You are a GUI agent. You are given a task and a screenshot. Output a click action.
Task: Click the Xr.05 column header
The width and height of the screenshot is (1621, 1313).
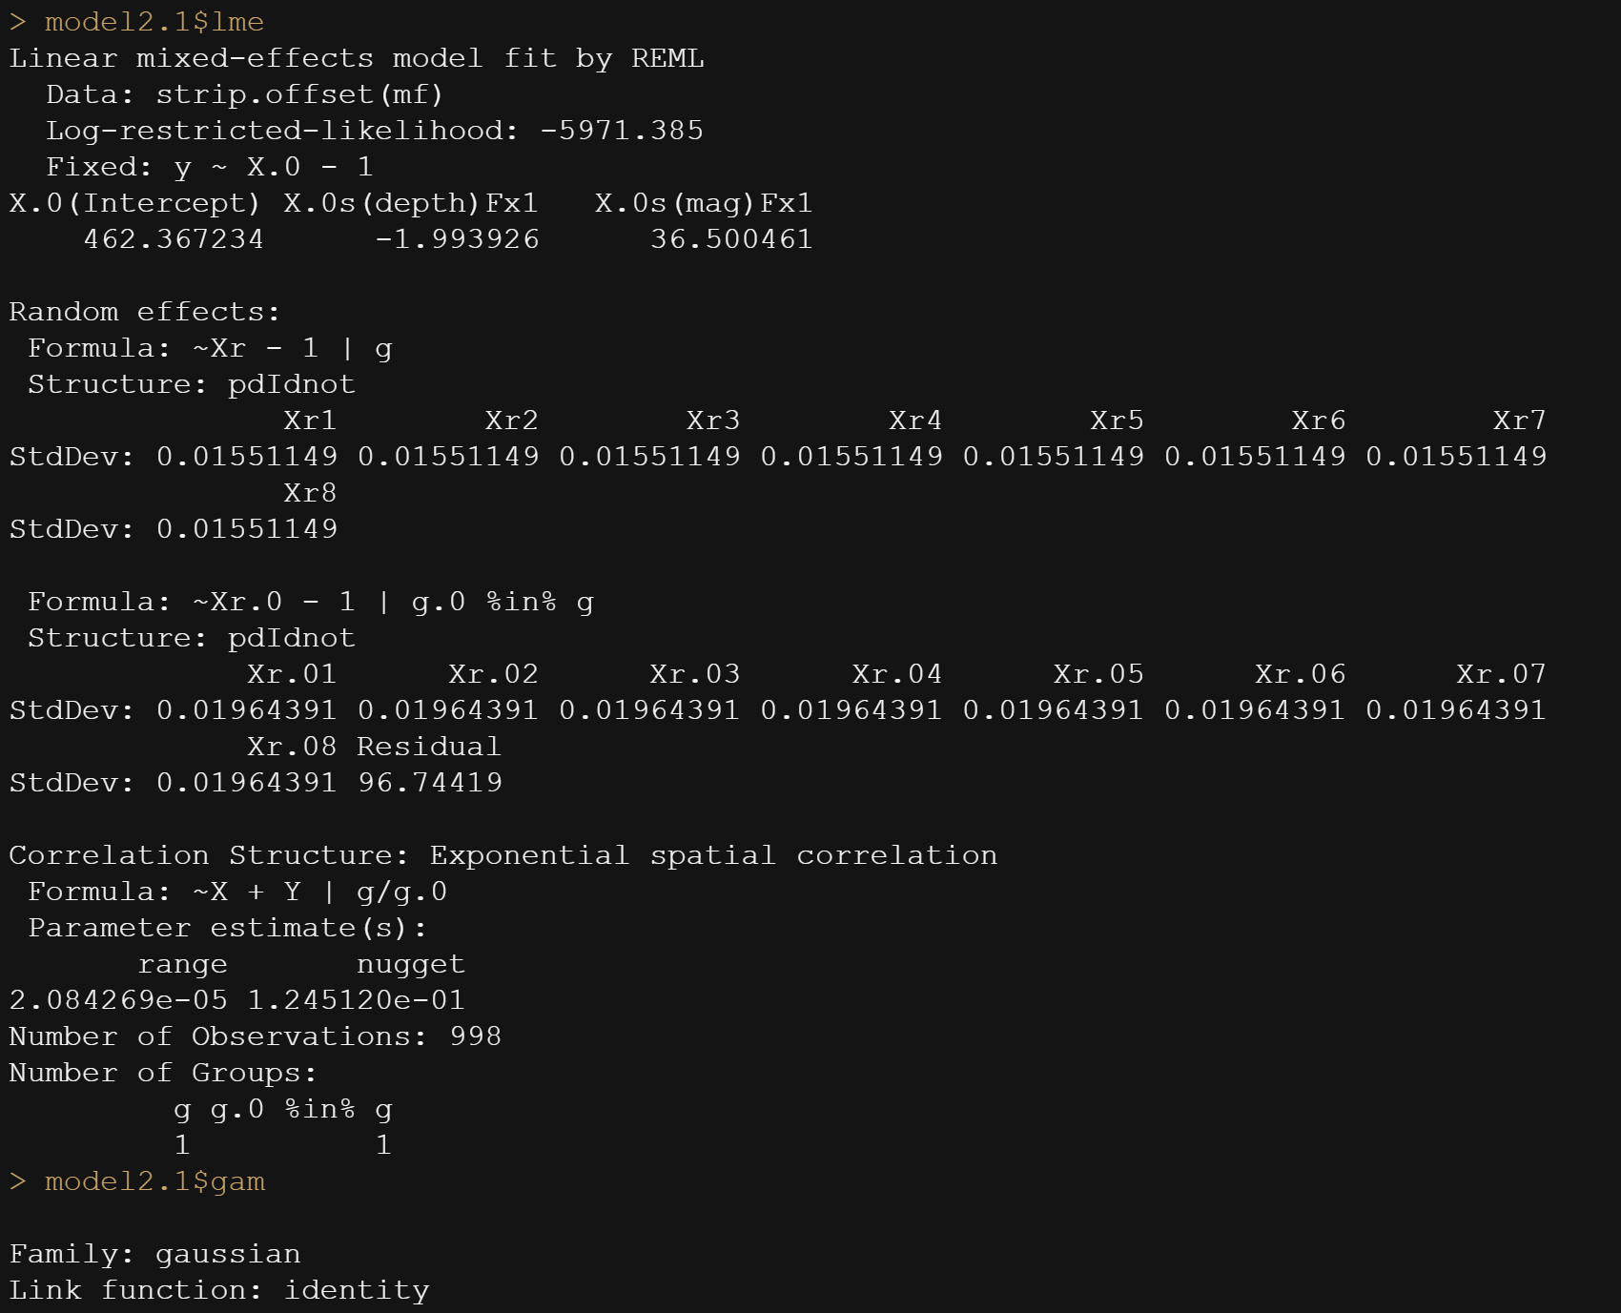click(x=1098, y=674)
